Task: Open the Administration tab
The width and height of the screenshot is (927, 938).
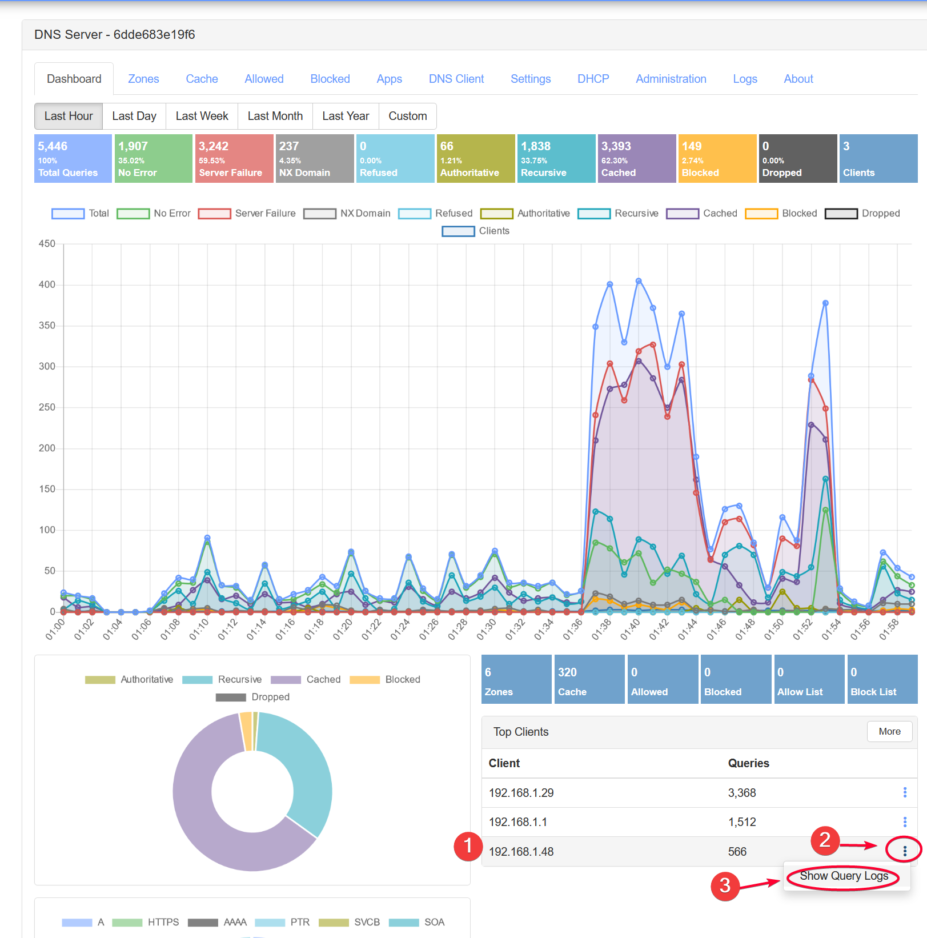Action: pos(671,79)
